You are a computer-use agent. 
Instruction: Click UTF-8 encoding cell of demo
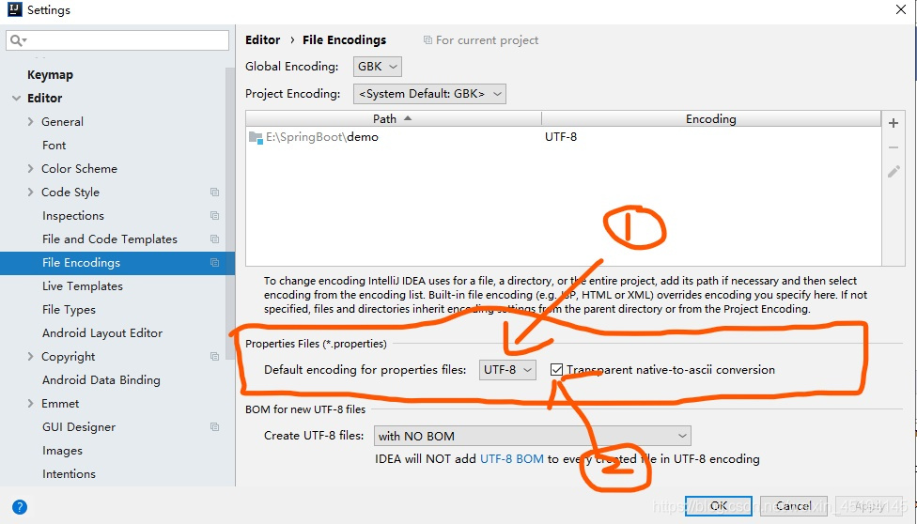561,137
